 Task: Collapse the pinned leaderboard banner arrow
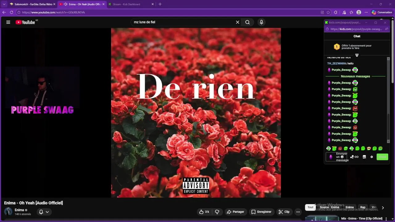tap(357, 55)
